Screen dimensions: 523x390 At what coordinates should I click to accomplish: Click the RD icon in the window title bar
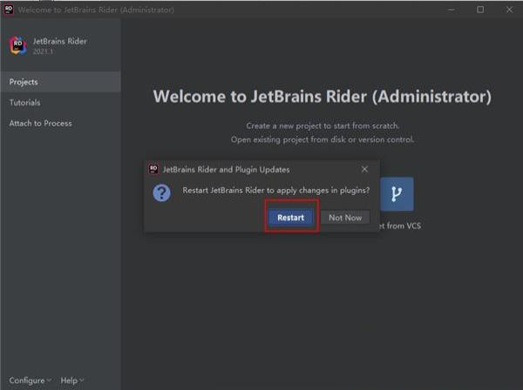pyautogui.click(x=9, y=10)
